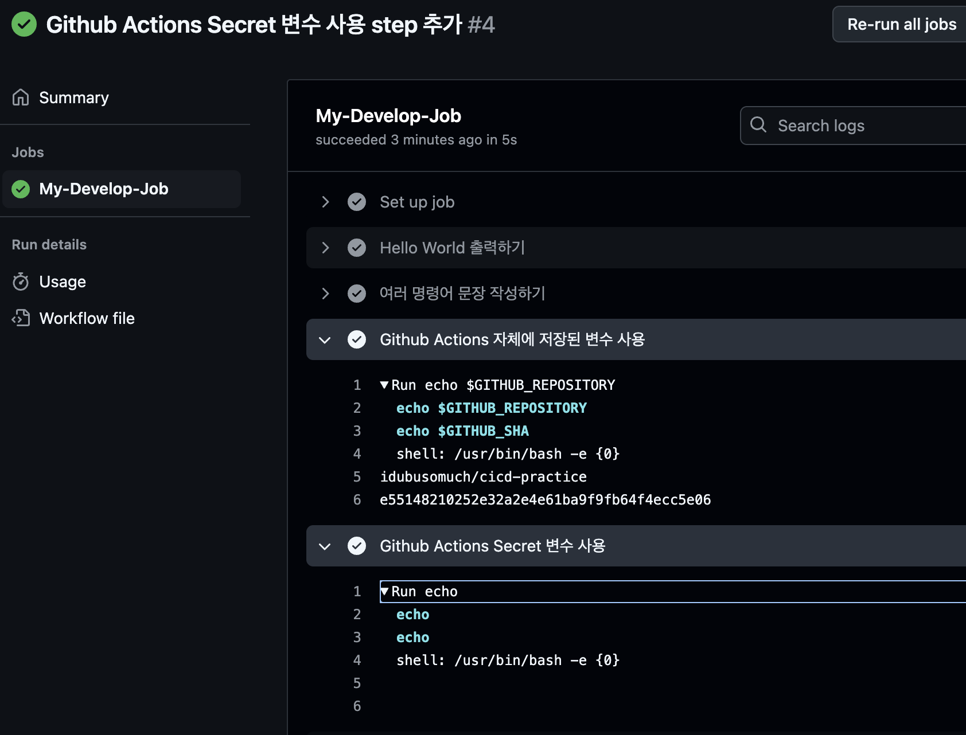Click the Usage stopwatch icon
The image size is (966, 735).
tap(21, 282)
